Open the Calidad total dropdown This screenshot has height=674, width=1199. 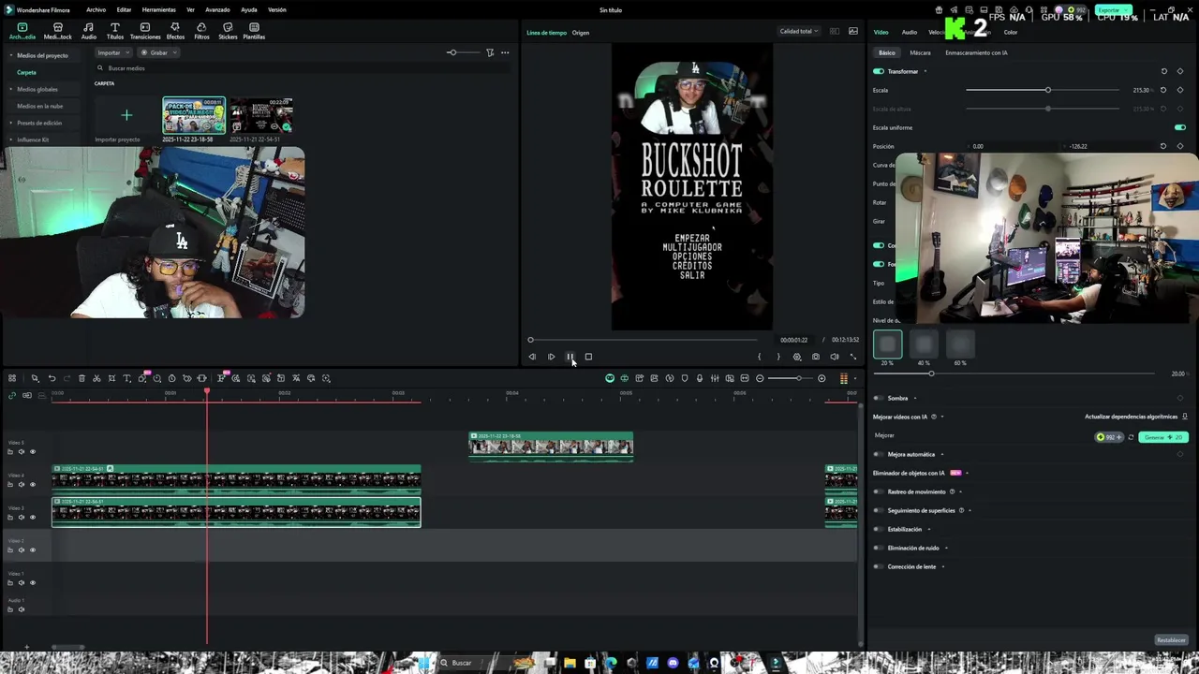pos(799,31)
